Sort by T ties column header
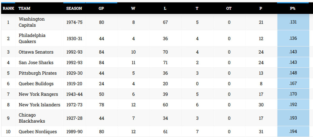Image resolution: width=313 pixels, height=137 pixels. (197, 8)
